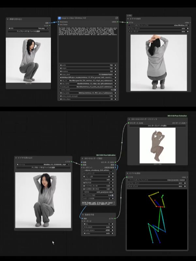Click the ビデオ output port of ビデオを読み込む node
The width and height of the screenshot is (196, 261).
(71, 161)
